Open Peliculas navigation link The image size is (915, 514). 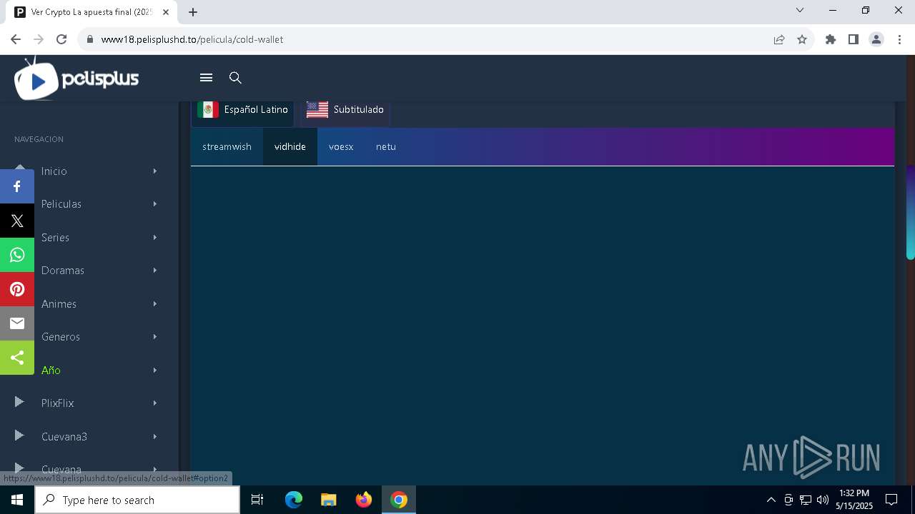click(61, 204)
